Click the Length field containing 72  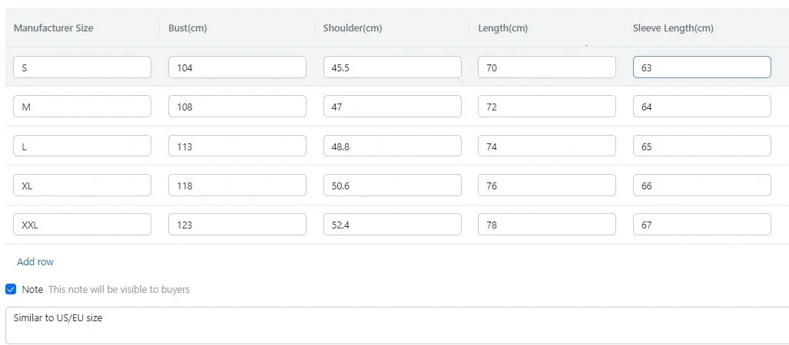pos(546,107)
